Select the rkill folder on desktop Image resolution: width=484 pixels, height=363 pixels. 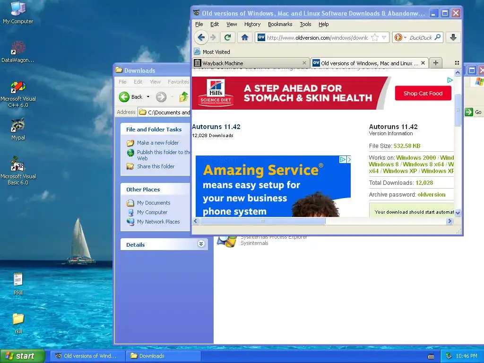[x=18, y=323]
